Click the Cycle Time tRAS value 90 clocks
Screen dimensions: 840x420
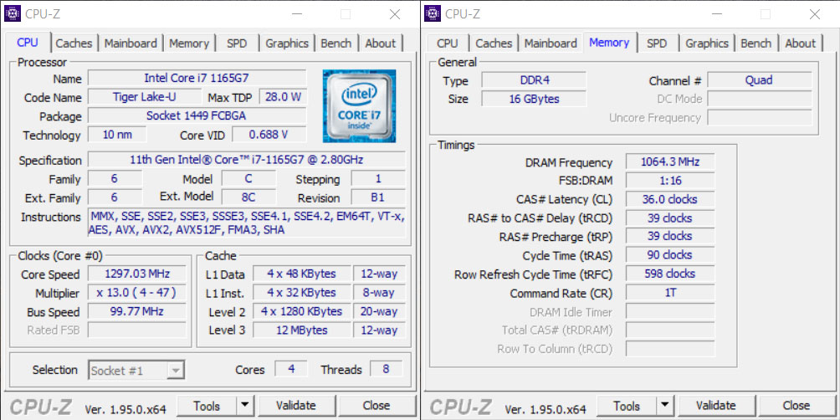[x=669, y=255]
